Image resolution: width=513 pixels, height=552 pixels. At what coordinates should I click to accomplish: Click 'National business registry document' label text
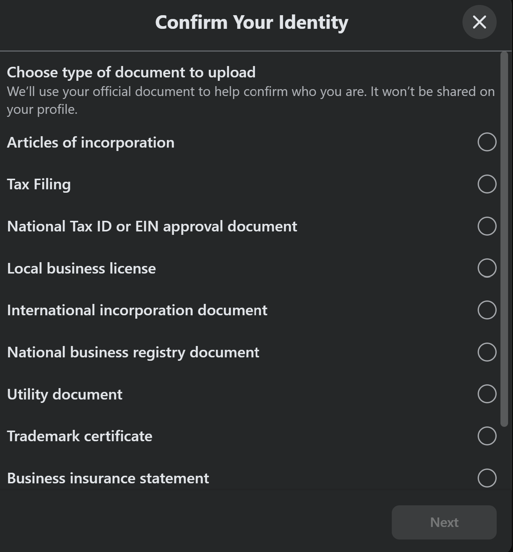tap(133, 353)
